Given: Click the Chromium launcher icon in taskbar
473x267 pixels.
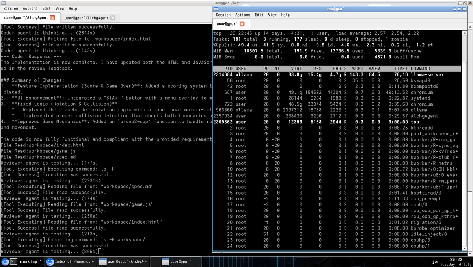Looking at the screenshot, I should [x=5, y=261].
